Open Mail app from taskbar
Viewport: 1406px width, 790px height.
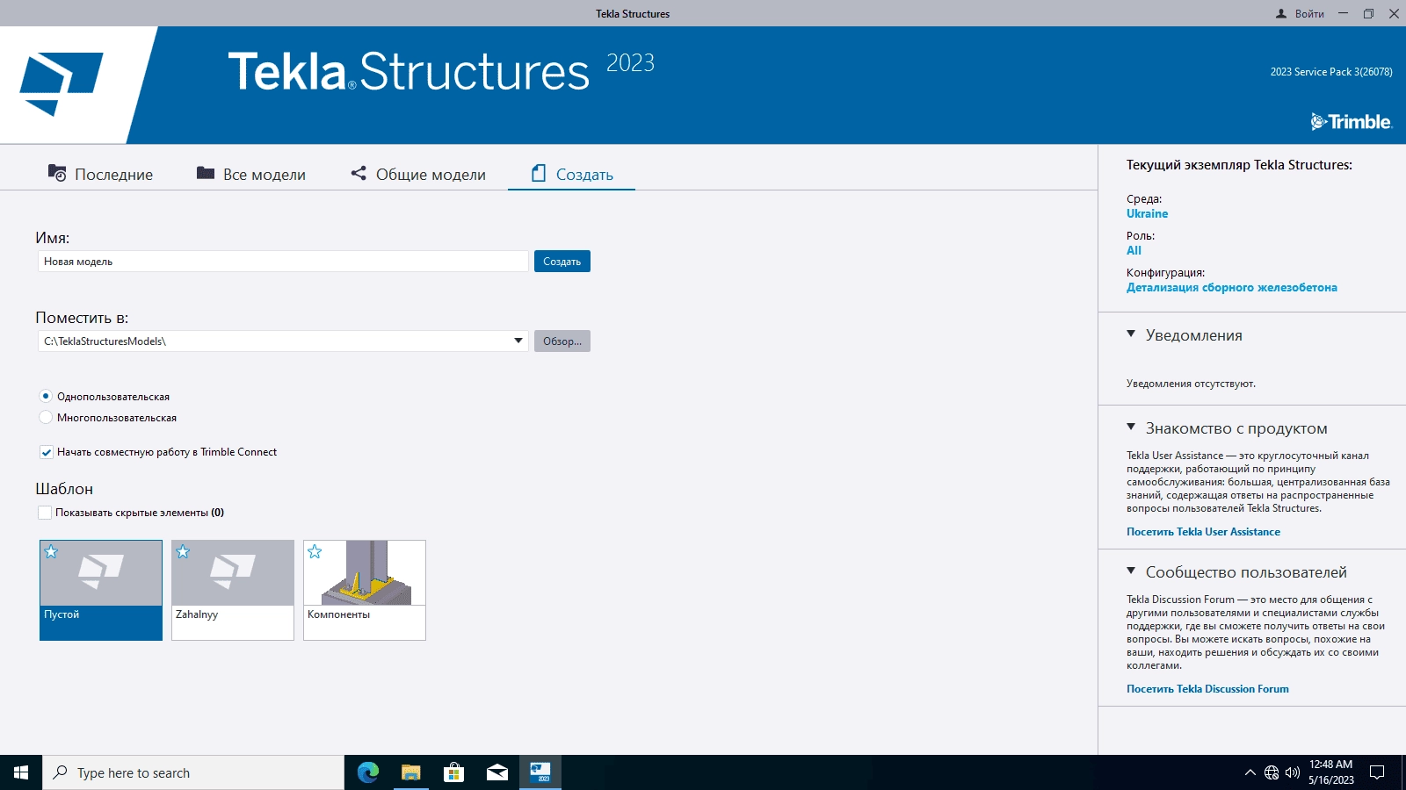(496, 772)
